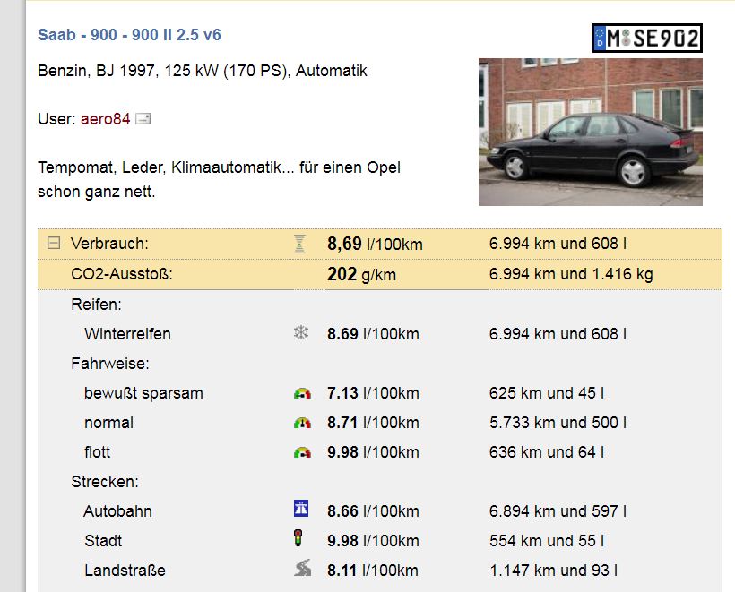Image resolution: width=735 pixels, height=592 pixels.
Task: Select text '636 km und 64 l'
Action: [x=547, y=452]
